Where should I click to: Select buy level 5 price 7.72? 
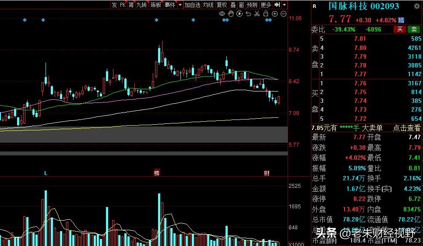[x=360, y=119]
